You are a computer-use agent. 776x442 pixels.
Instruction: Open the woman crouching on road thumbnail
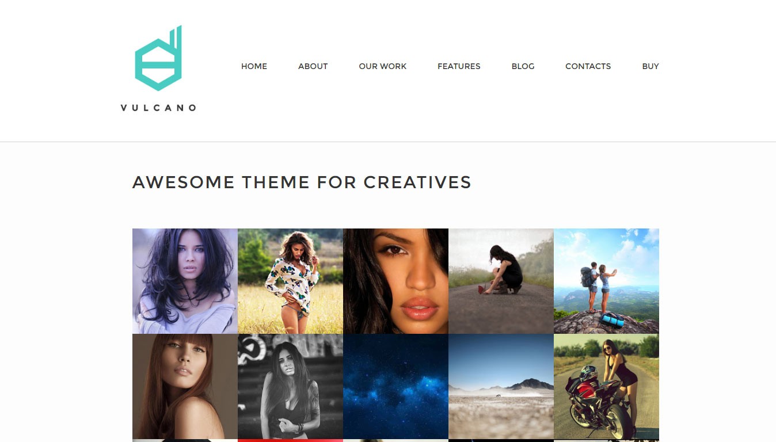pyautogui.click(x=501, y=281)
